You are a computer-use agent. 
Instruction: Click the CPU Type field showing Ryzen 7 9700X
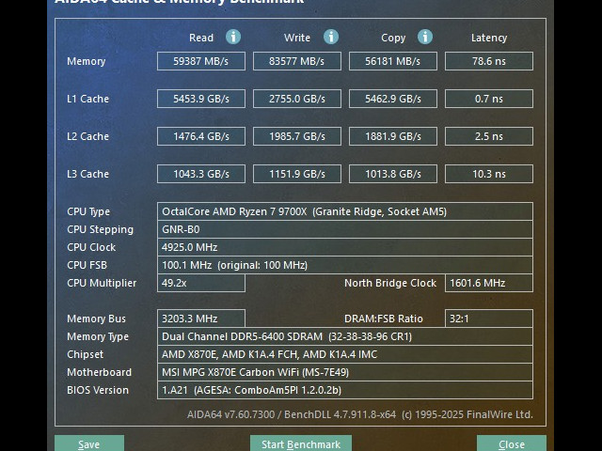coord(344,211)
